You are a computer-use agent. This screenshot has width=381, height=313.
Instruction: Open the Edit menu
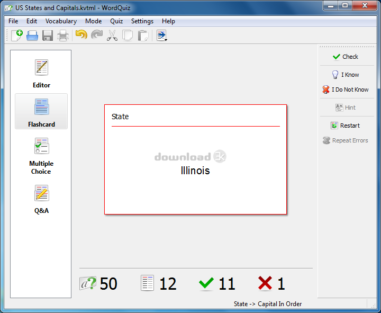(x=32, y=21)
